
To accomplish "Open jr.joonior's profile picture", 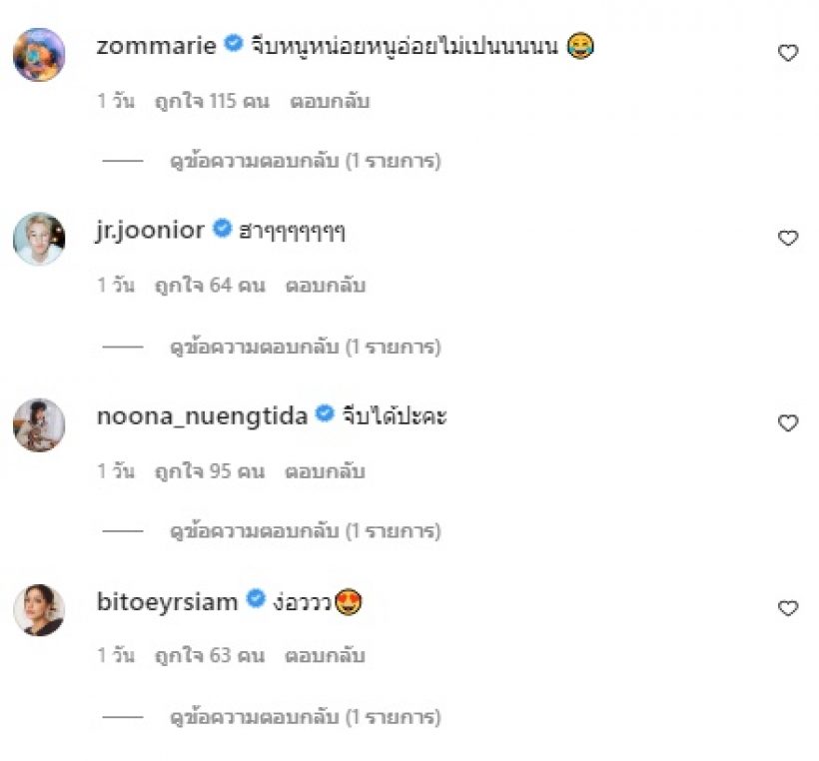I will [39, 239].
